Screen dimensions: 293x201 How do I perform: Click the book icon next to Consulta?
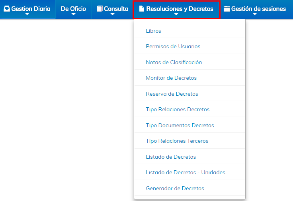tap(100, 9)
